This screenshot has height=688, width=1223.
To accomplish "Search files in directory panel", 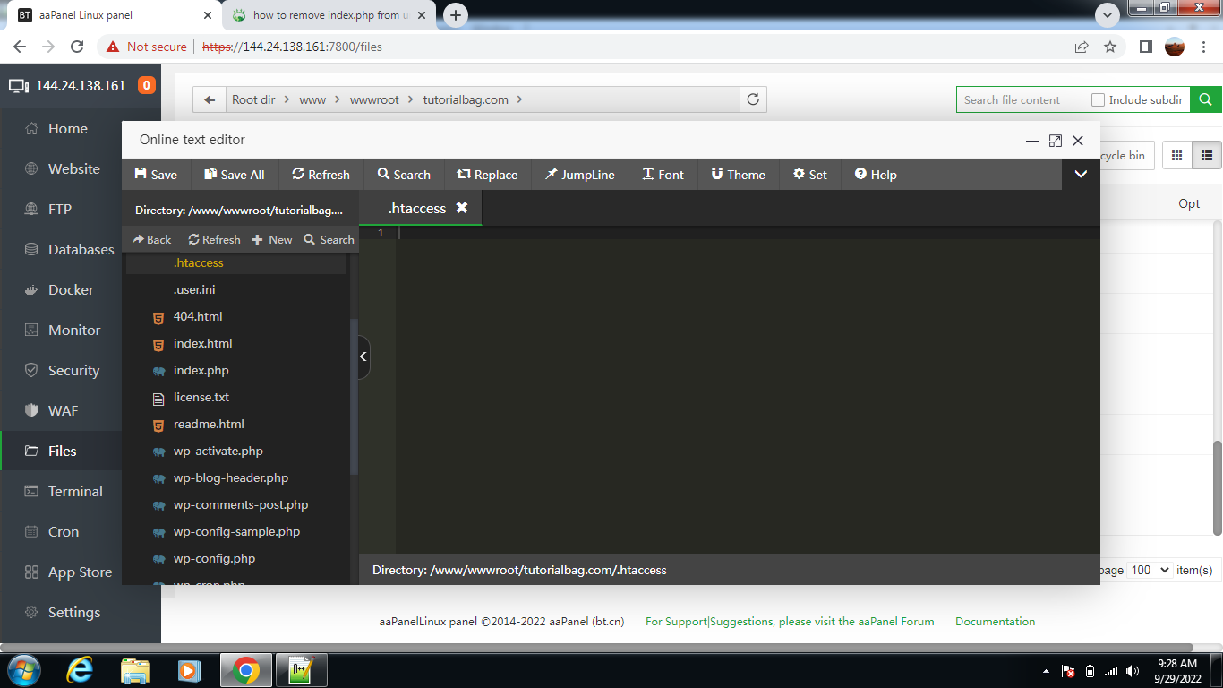I will [329, 239].
